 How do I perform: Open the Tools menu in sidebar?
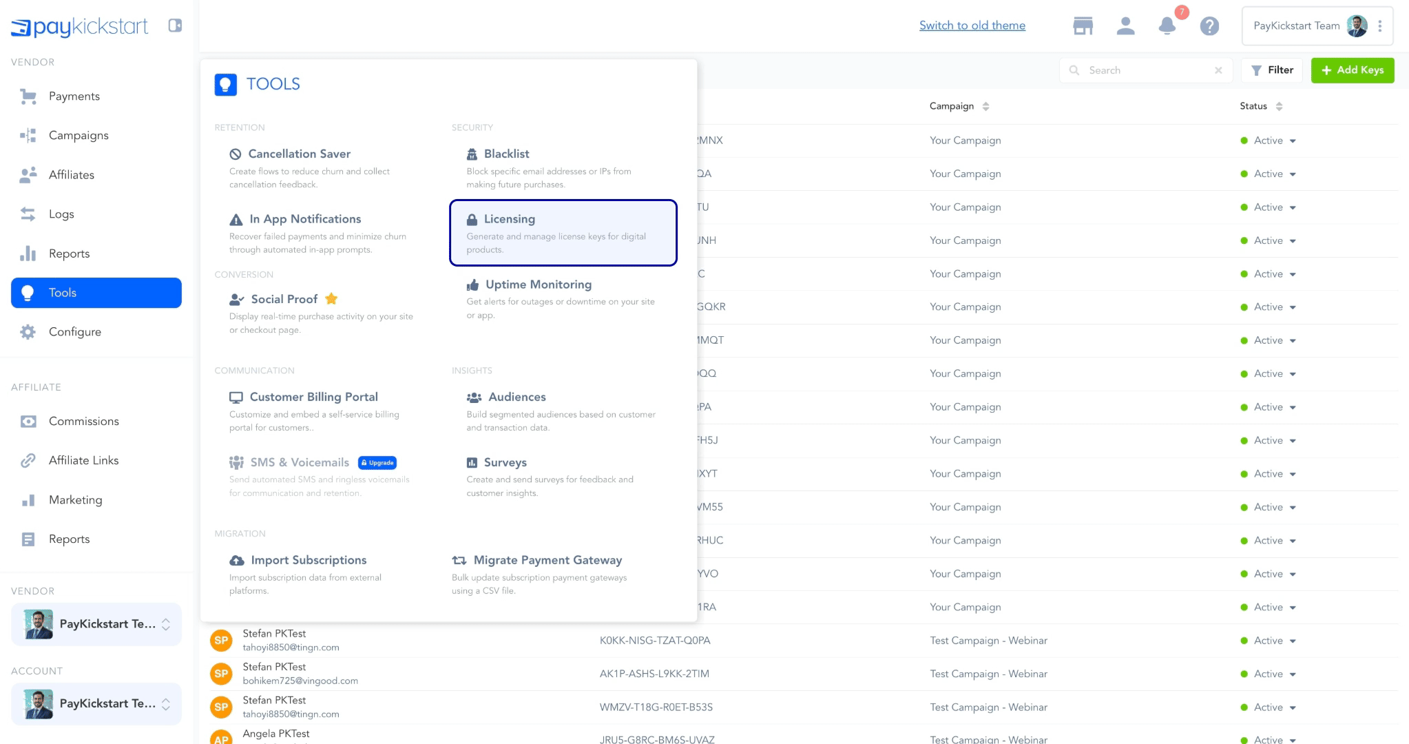coord(96,293)
